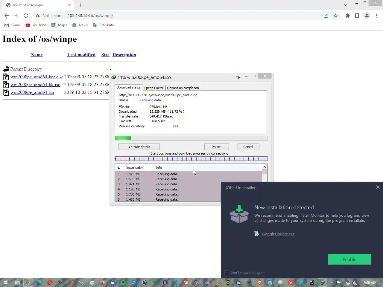Image resolution: width=383 pixels, height=287 pixels.
Task: Open Maxthon browser from taskbar
Action: click(270, 283)
